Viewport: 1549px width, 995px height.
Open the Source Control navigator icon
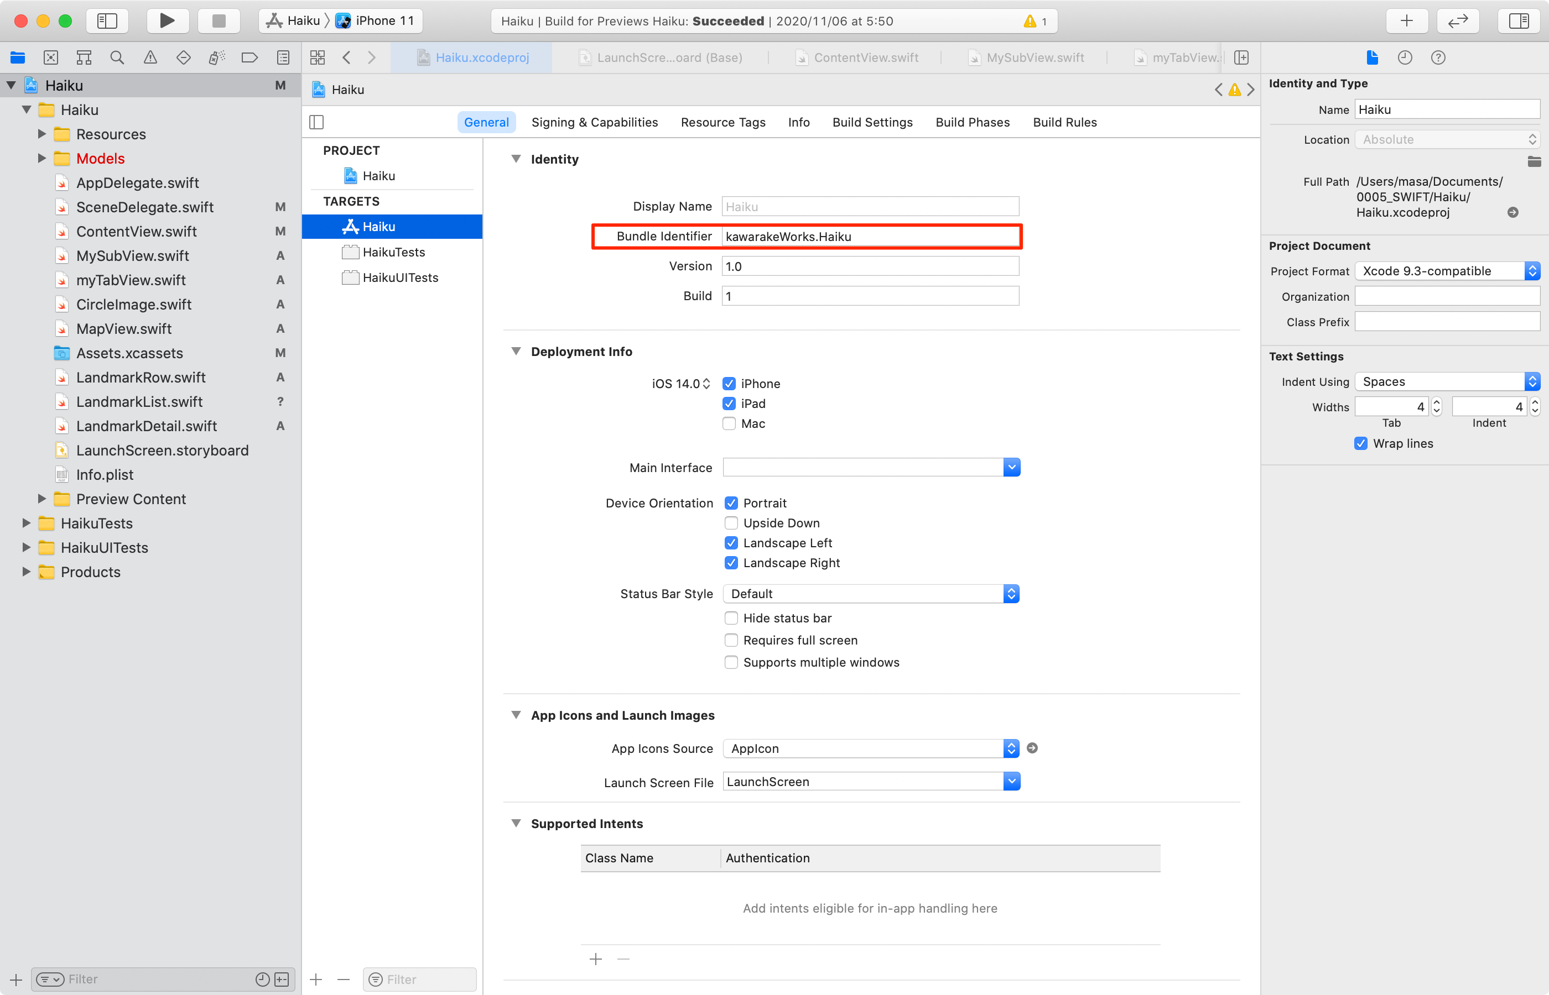pos(51,57)
